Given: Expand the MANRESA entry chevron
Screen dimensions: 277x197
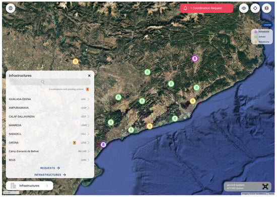Looking at the screenshot, I should pos(88,125).
